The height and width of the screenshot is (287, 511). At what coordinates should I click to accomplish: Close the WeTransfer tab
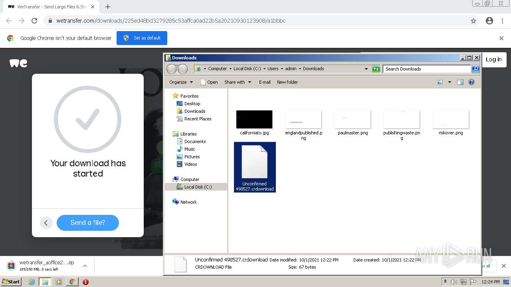coord(93,7)
